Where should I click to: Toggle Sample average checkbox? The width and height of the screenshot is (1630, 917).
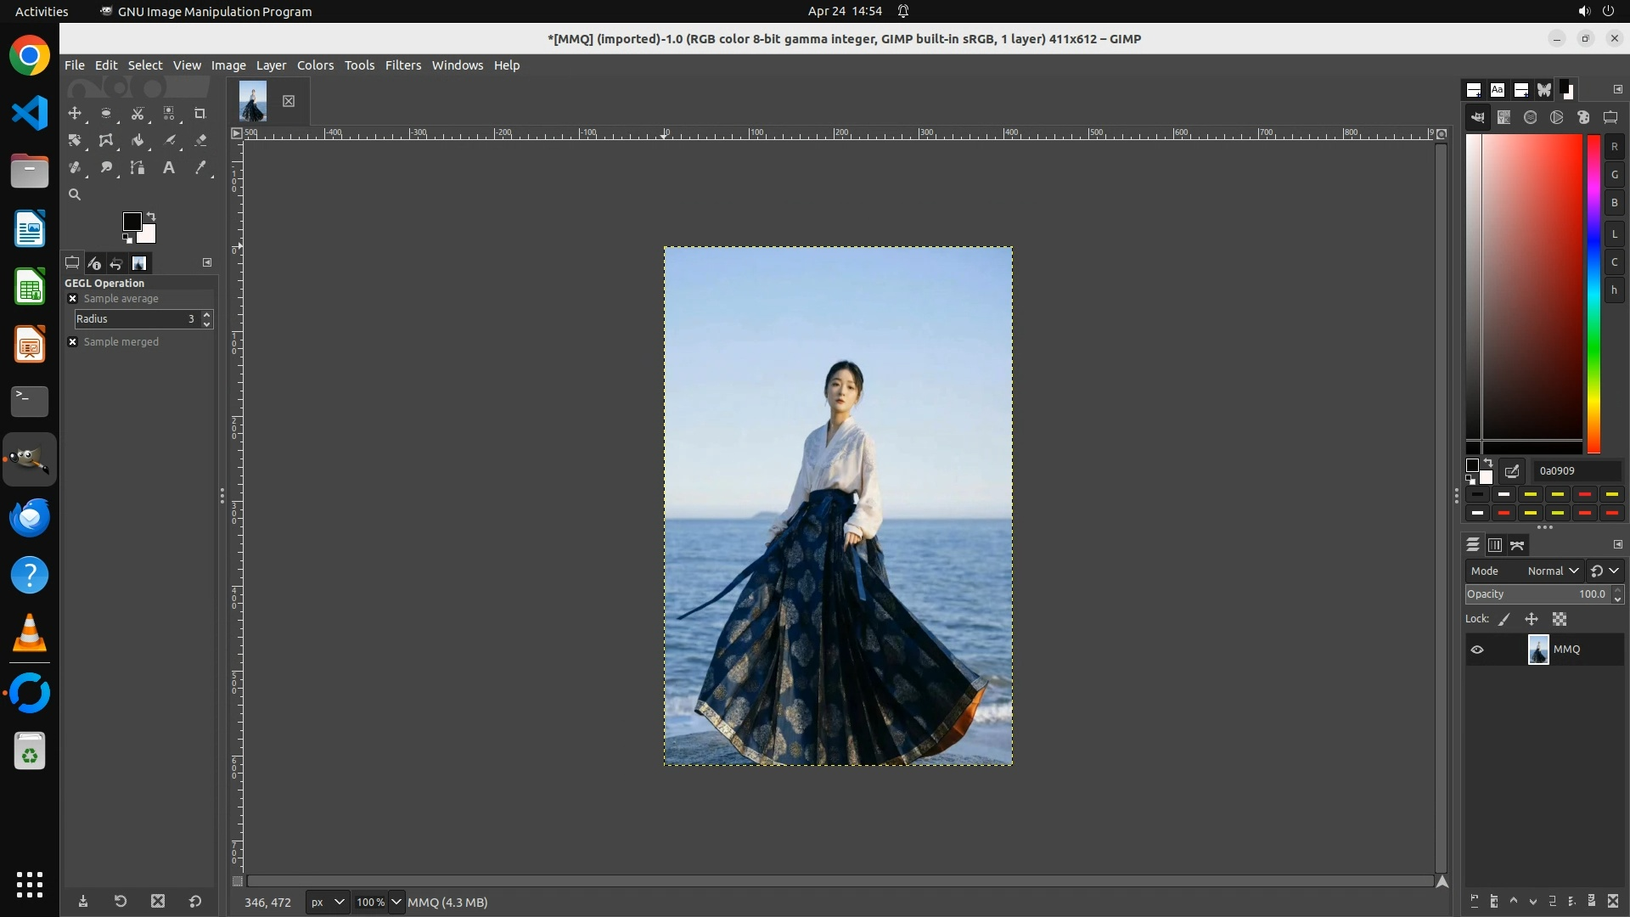pos(73,299)
